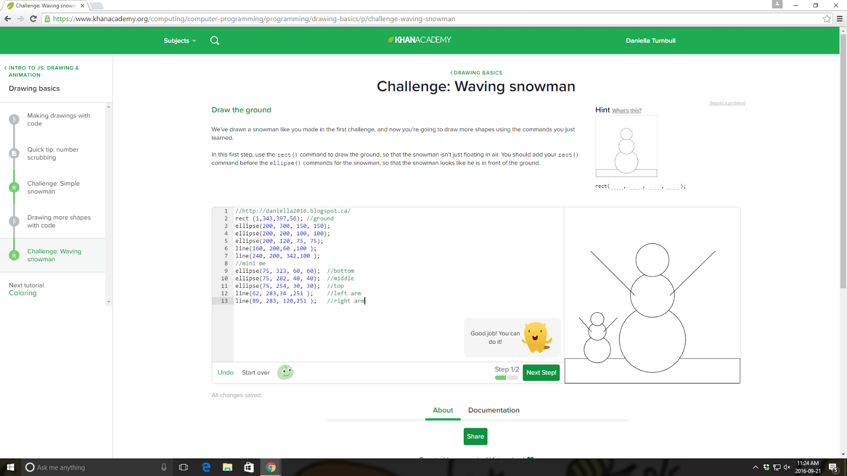Screen dimensions: 847x476
Task: Open the Subjects dropdown menu
Action: 179,40
